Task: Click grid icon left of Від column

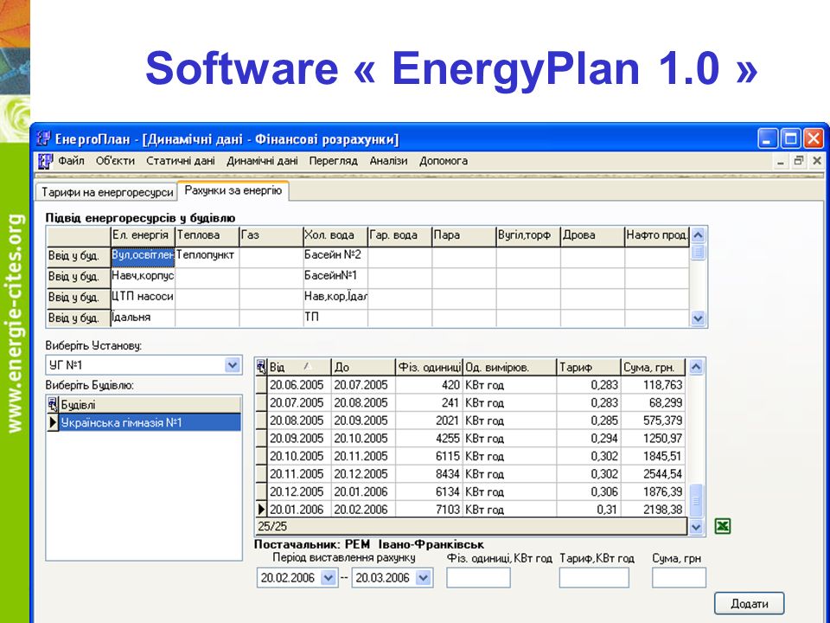Action: coord(261,367)
